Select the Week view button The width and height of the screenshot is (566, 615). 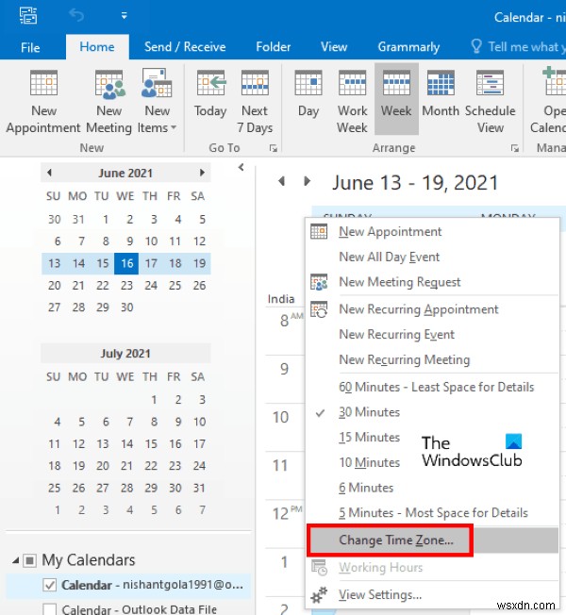click(396, 99)
